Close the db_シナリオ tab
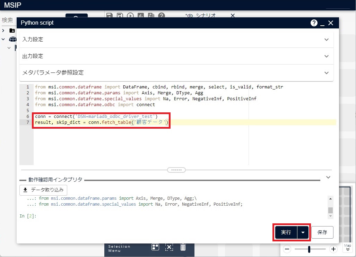The width and height of the screenshot is (356, 257). point(233,16)
